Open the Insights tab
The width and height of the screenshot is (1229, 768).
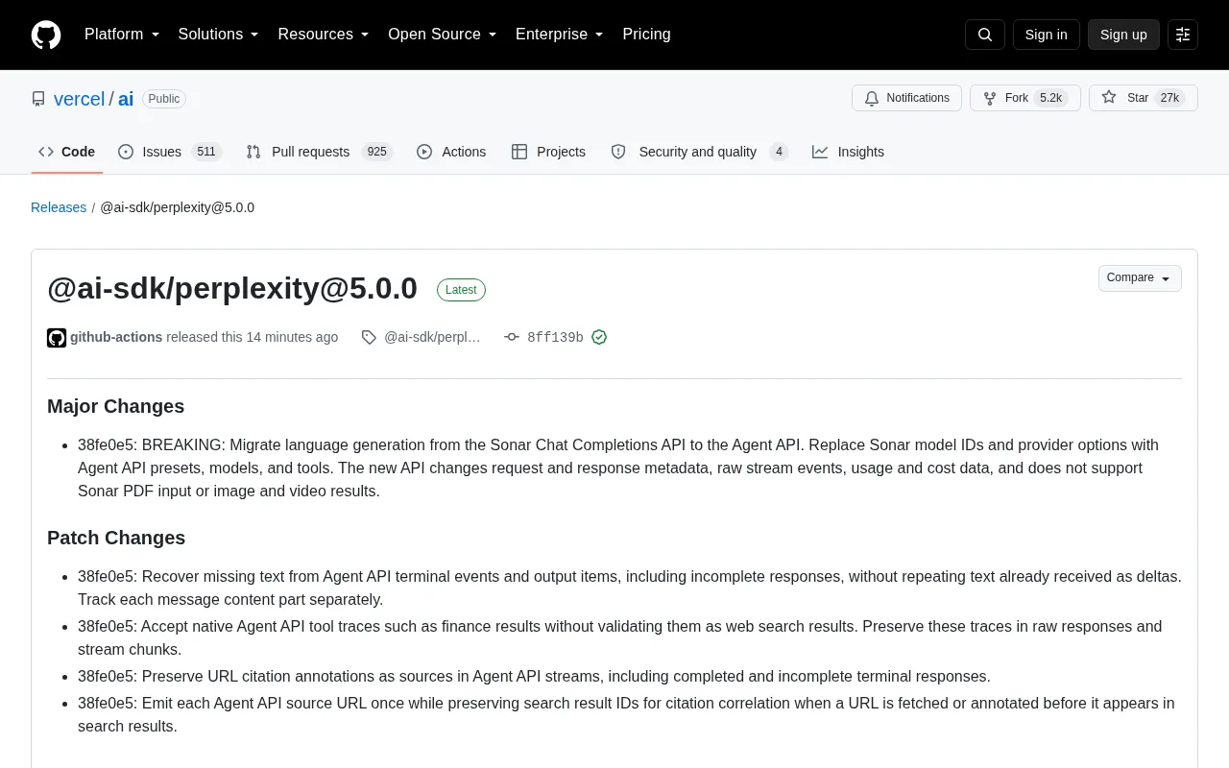click(x=848, y=152)
